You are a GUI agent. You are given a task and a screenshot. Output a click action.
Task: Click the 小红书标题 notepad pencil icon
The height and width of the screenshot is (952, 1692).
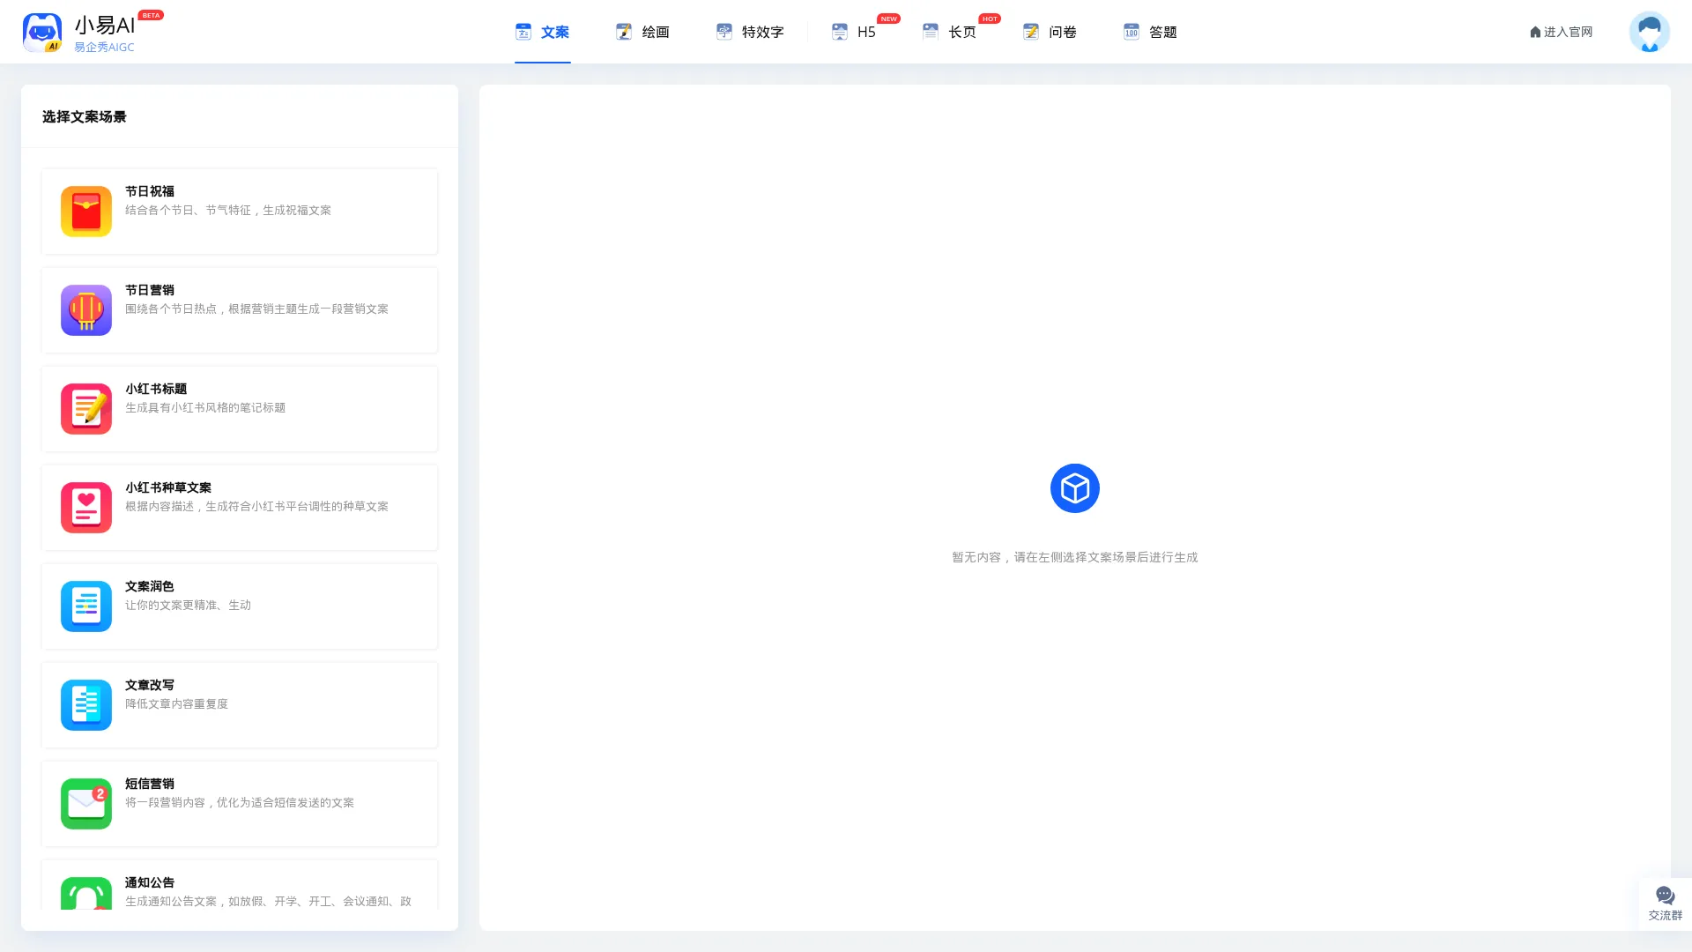click(x=86, y=409)
